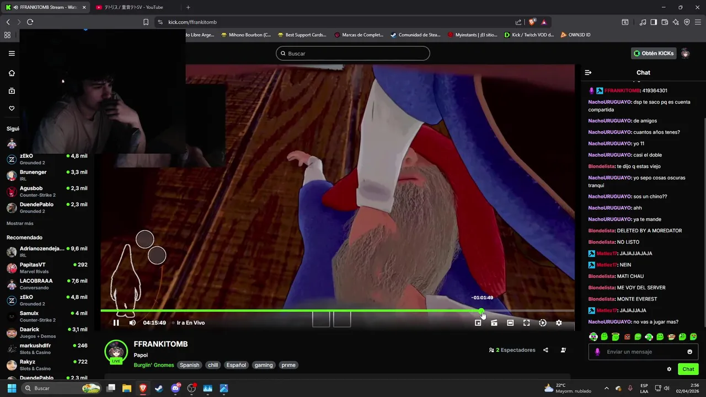The height and width of the screenshot is (397, 706).
Task: Click the FFRANKITOMB live avatar
Action: (116, 352)
